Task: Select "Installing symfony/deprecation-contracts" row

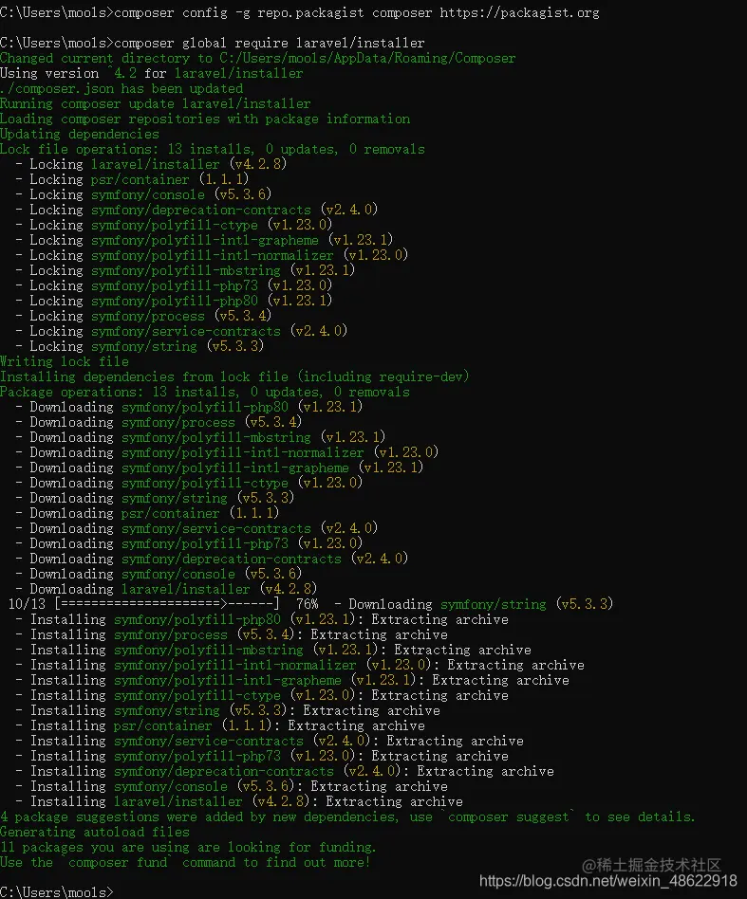Action: [x=285, y=771]
